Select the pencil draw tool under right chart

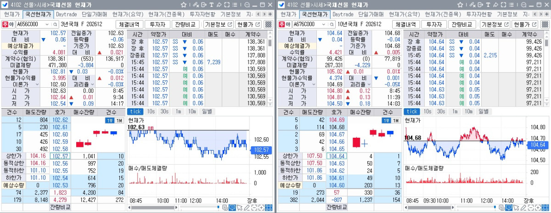pyautogui.click(x=524, y=207)
